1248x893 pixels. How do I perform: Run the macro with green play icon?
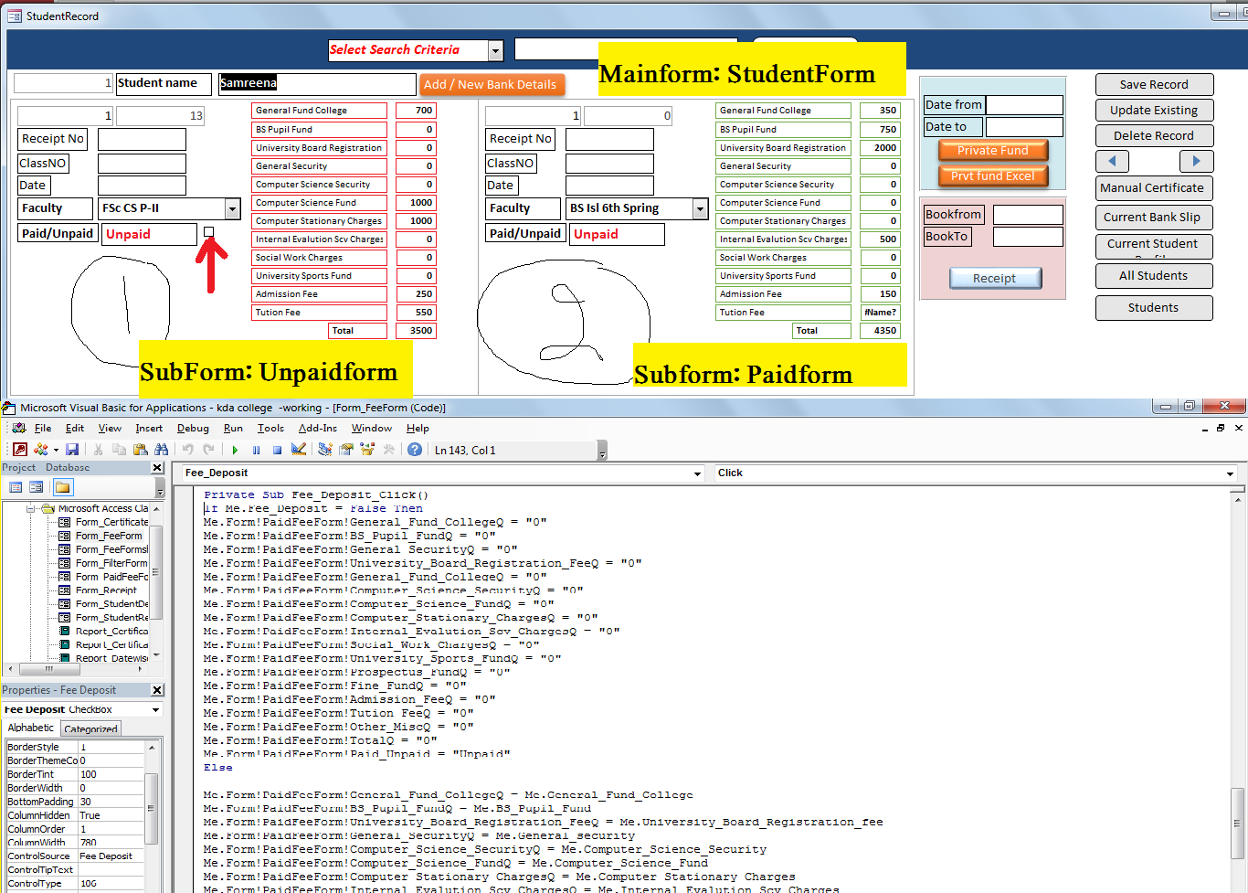tap(235, 450)
